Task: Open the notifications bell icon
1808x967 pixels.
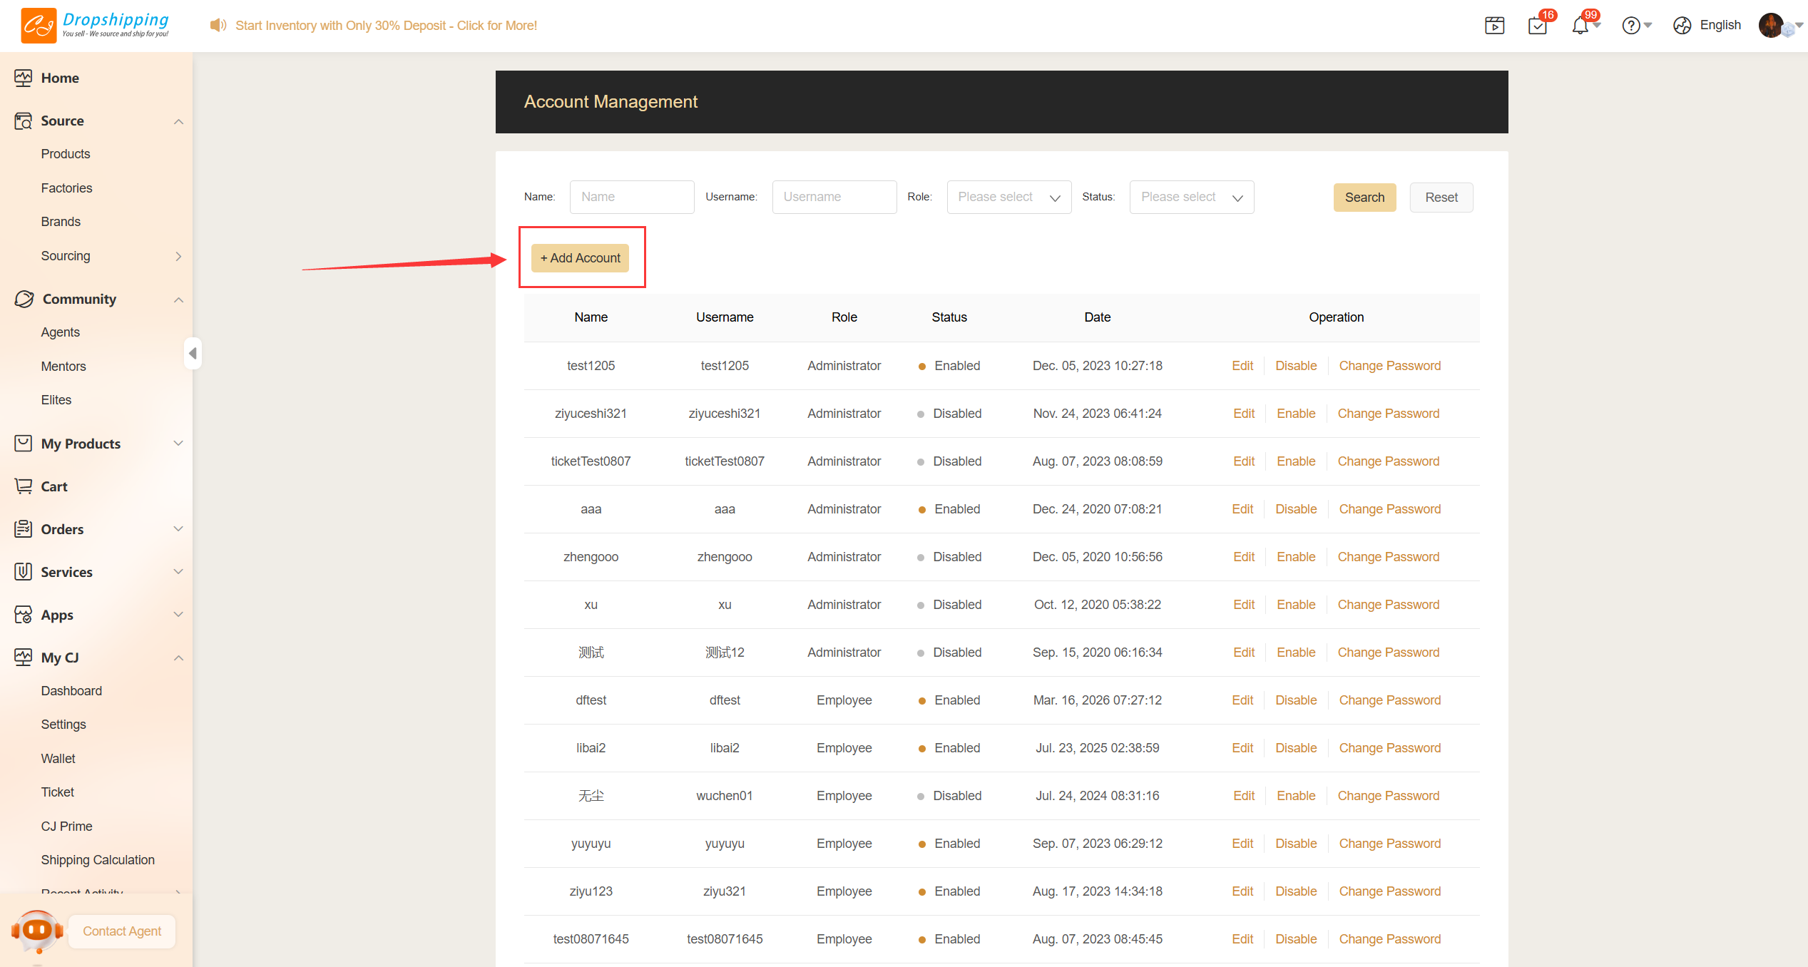Action: [1580, 26]
